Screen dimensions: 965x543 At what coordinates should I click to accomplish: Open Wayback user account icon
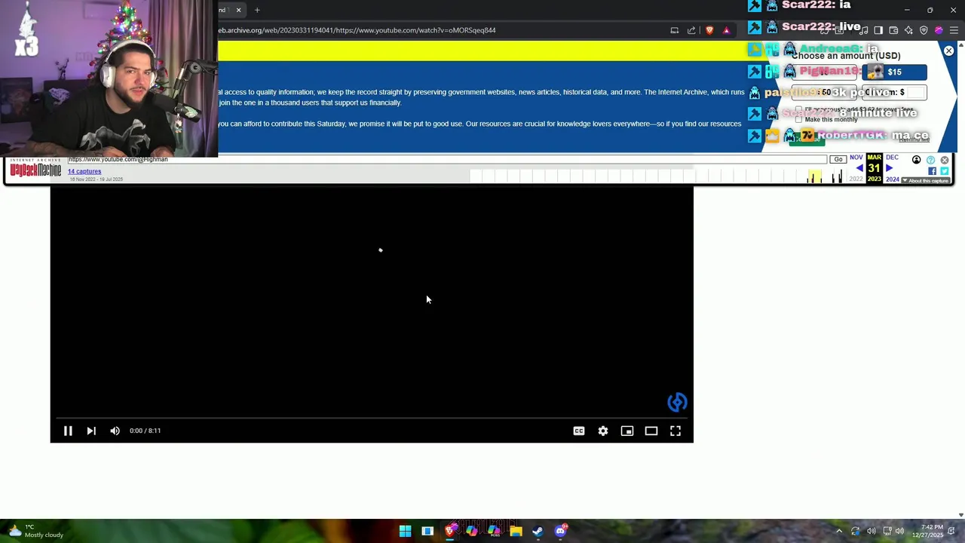916,160
